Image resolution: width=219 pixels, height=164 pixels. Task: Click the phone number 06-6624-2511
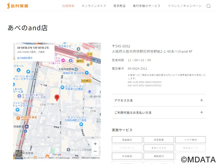(137, 69)
